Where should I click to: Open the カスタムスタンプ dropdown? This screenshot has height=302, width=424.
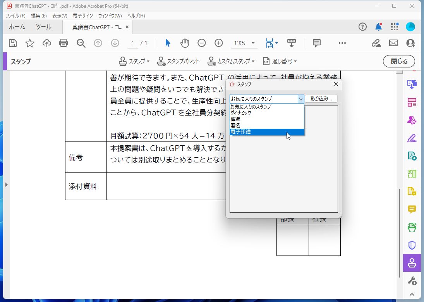[231, 61]
